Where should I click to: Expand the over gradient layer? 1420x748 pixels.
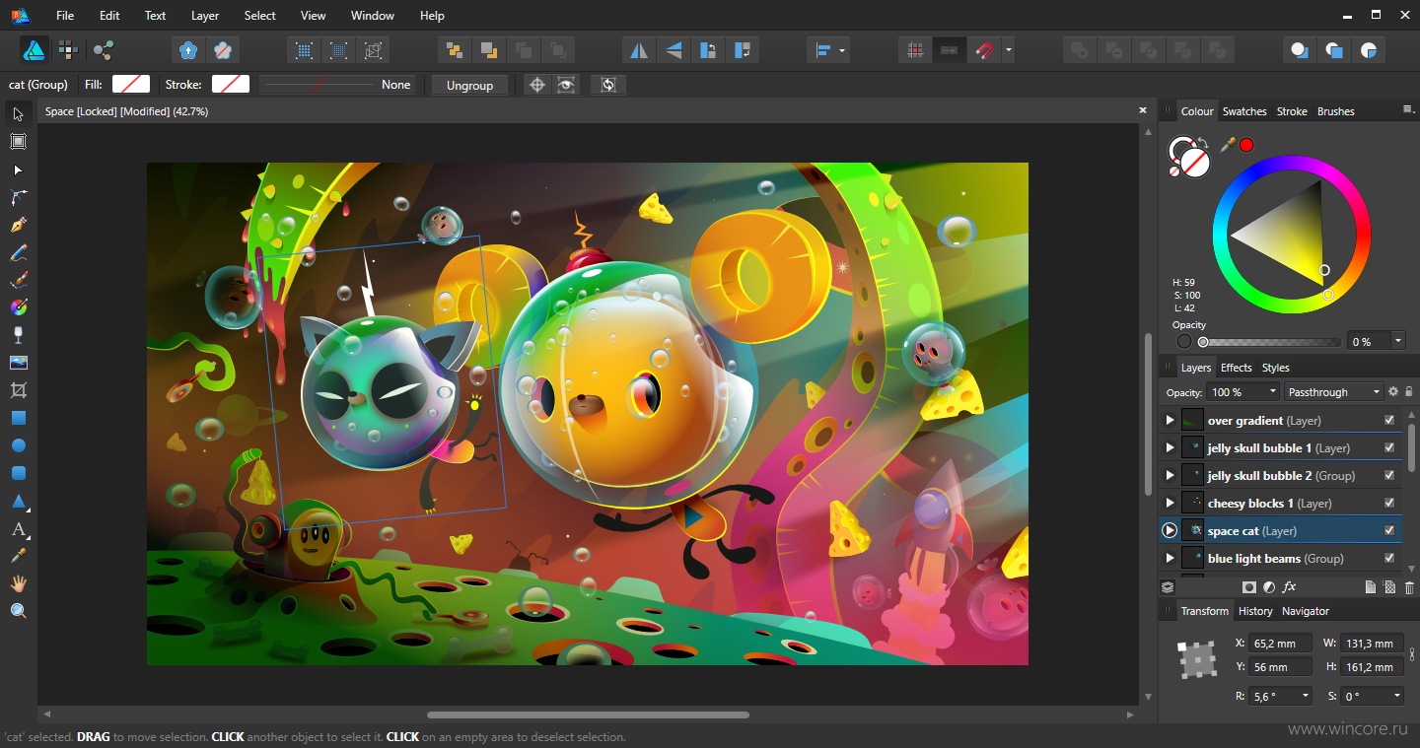pos(1170,420)
